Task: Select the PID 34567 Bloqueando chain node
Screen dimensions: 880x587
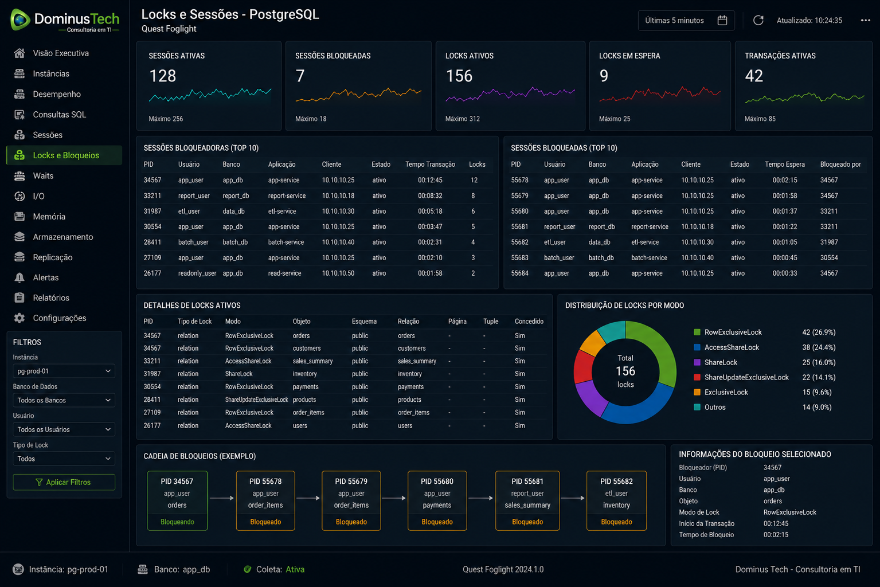Action: pos(177,501)
